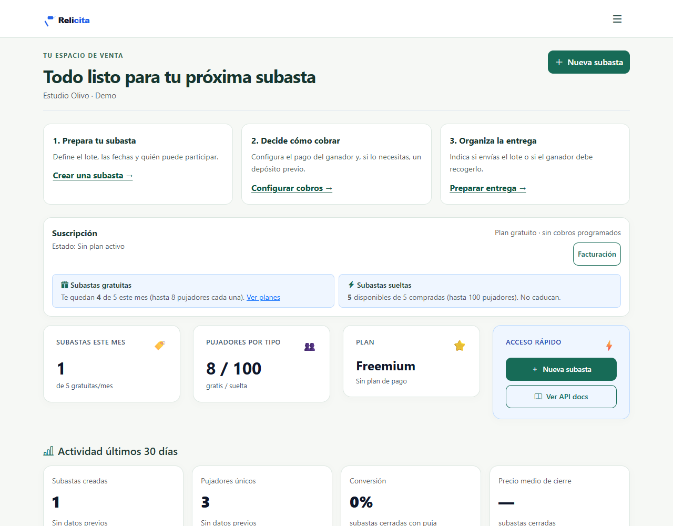Open the Ver planes link
Viewport: 673px width, 526px height.
263,298
